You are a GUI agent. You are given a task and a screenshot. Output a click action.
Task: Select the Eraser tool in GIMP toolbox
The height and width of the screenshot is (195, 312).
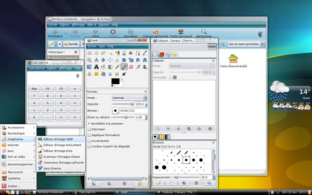[131, 67]
